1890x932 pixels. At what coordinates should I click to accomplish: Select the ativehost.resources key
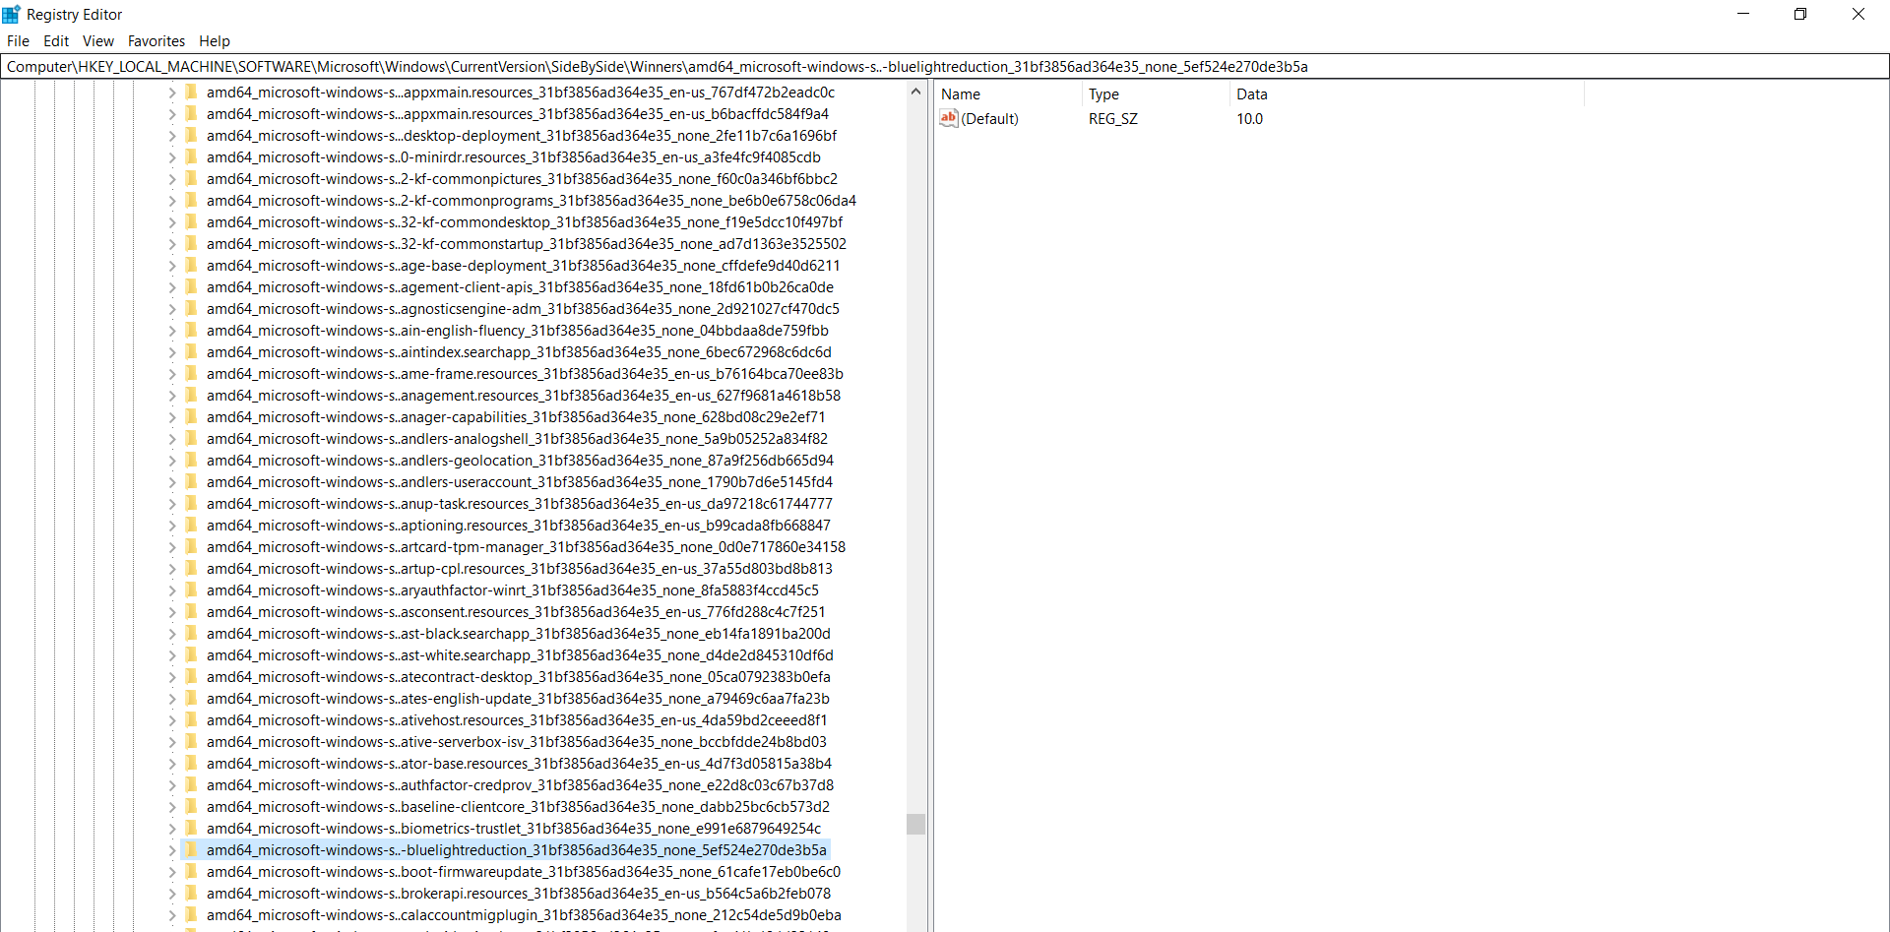[x=517, y=720]
